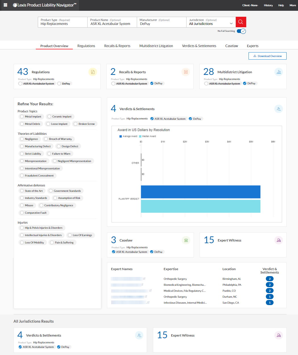This screenshot has height=355, width=298.
Task: Click the Product Type input field
Action: click(x=63, y=22)
